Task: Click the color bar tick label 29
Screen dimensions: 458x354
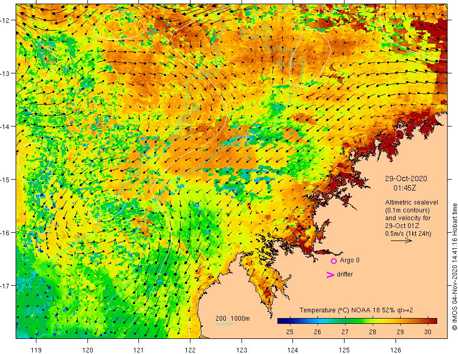Action: 400,332
